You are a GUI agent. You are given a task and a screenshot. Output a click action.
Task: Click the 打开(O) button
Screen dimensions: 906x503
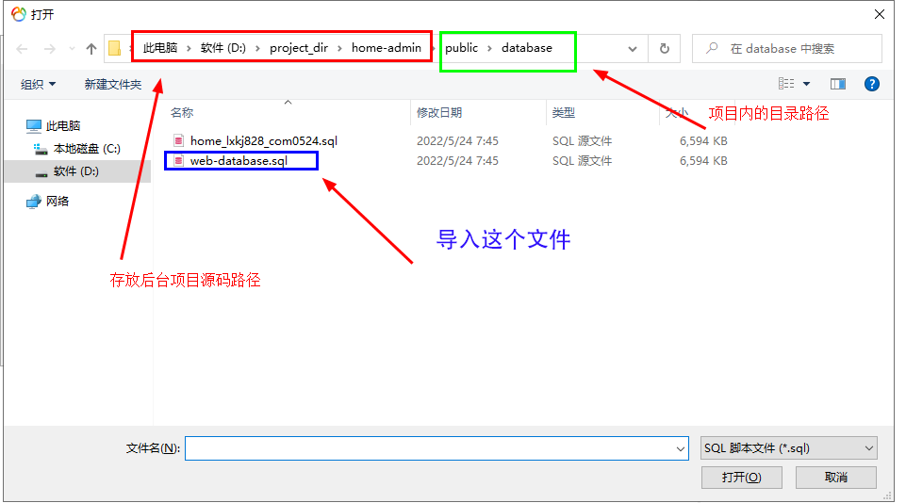click(x=741, y=478)
